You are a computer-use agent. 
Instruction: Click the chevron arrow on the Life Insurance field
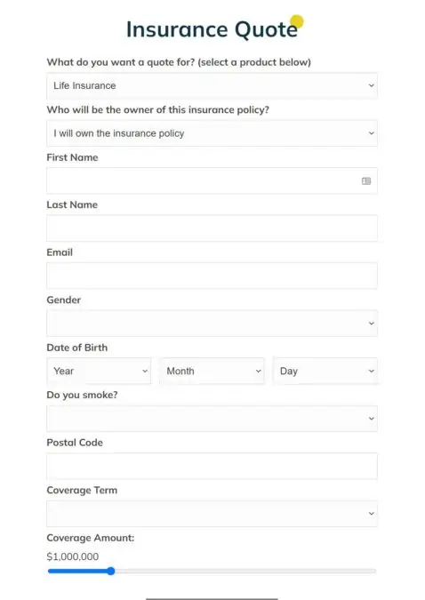pyautogui.click(x=371, y=85)
